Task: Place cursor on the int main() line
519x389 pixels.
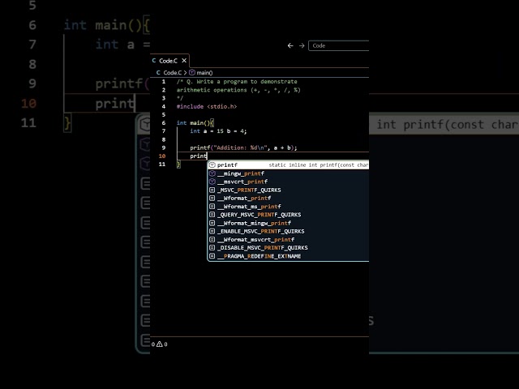Action: tap(195, 122)
